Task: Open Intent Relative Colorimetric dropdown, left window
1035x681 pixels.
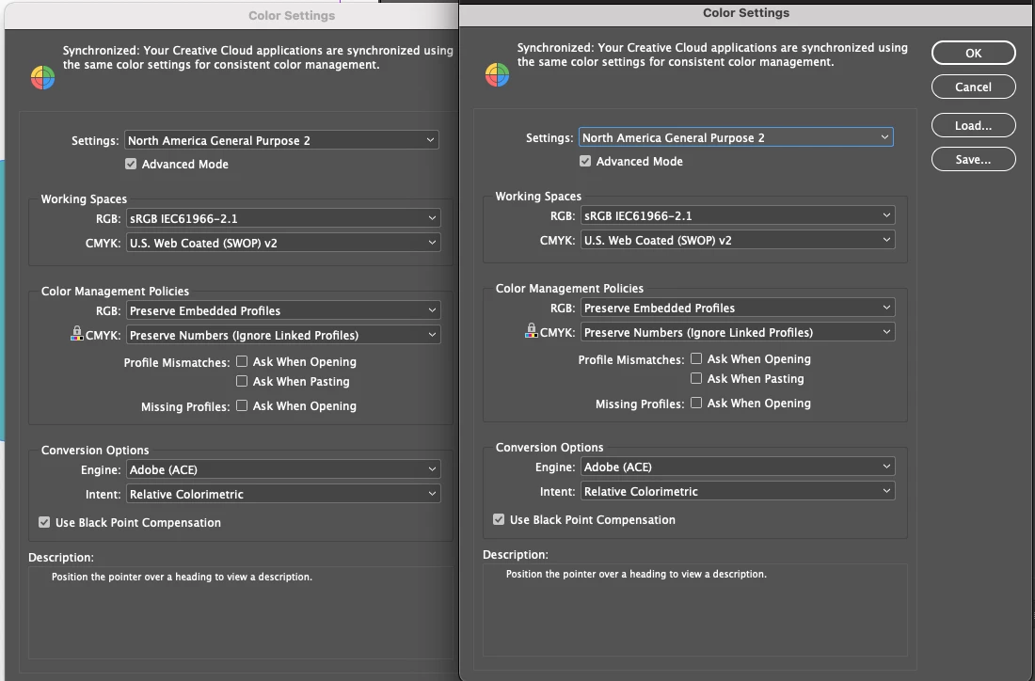Action: pos(284,494)
